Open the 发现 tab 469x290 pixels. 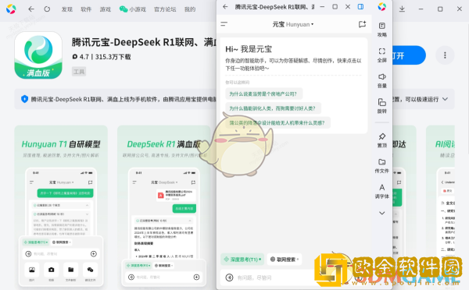tap(67, 9)
